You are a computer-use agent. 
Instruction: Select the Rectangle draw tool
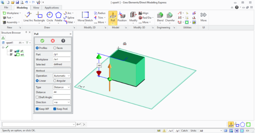pyautogui.click(x=39, y=17)
